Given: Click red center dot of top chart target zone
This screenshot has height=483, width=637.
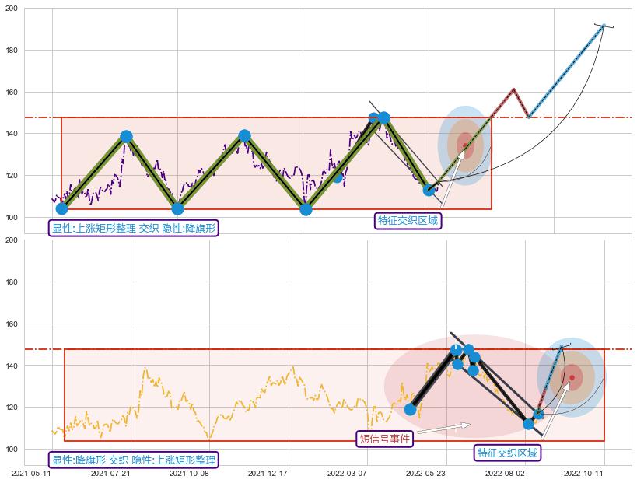Looking at the screenshot, I should coord(465,145).
